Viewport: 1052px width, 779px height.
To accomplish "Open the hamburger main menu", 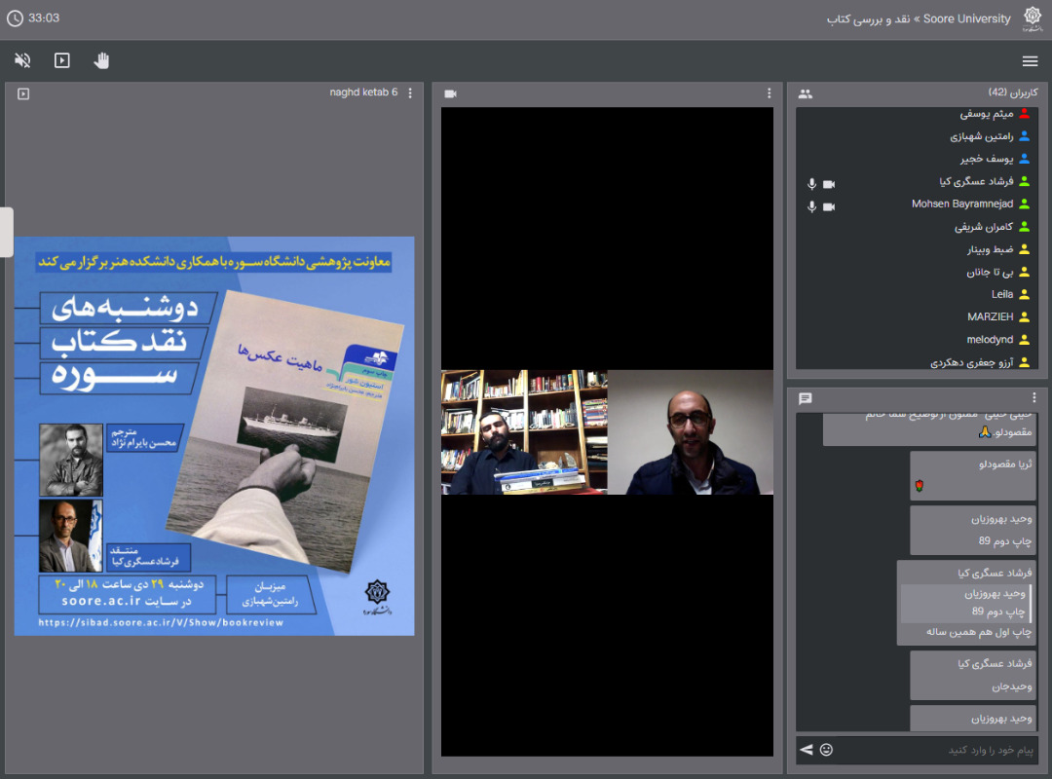I will pyautogui.click(x=1030, y=61).
